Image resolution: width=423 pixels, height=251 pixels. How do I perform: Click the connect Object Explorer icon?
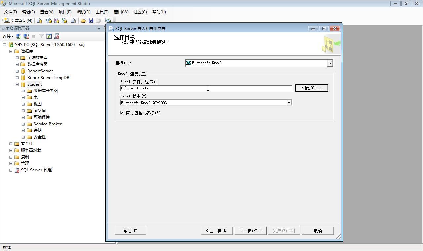click(x=19, y=36)
